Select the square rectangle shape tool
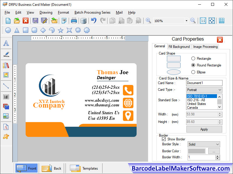Viewport: 233px width, 174px height. click(26, 30)
